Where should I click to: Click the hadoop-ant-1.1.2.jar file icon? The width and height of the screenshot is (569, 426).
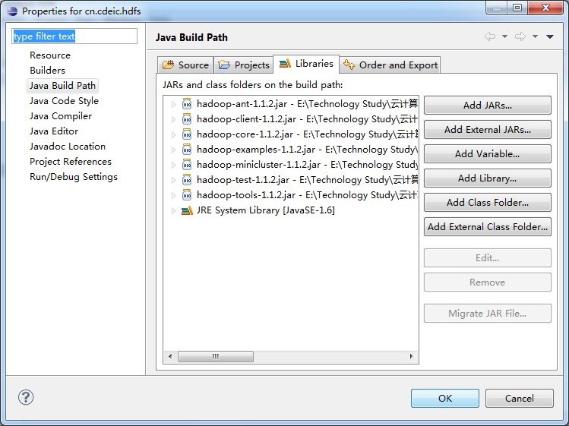[187, 104]
